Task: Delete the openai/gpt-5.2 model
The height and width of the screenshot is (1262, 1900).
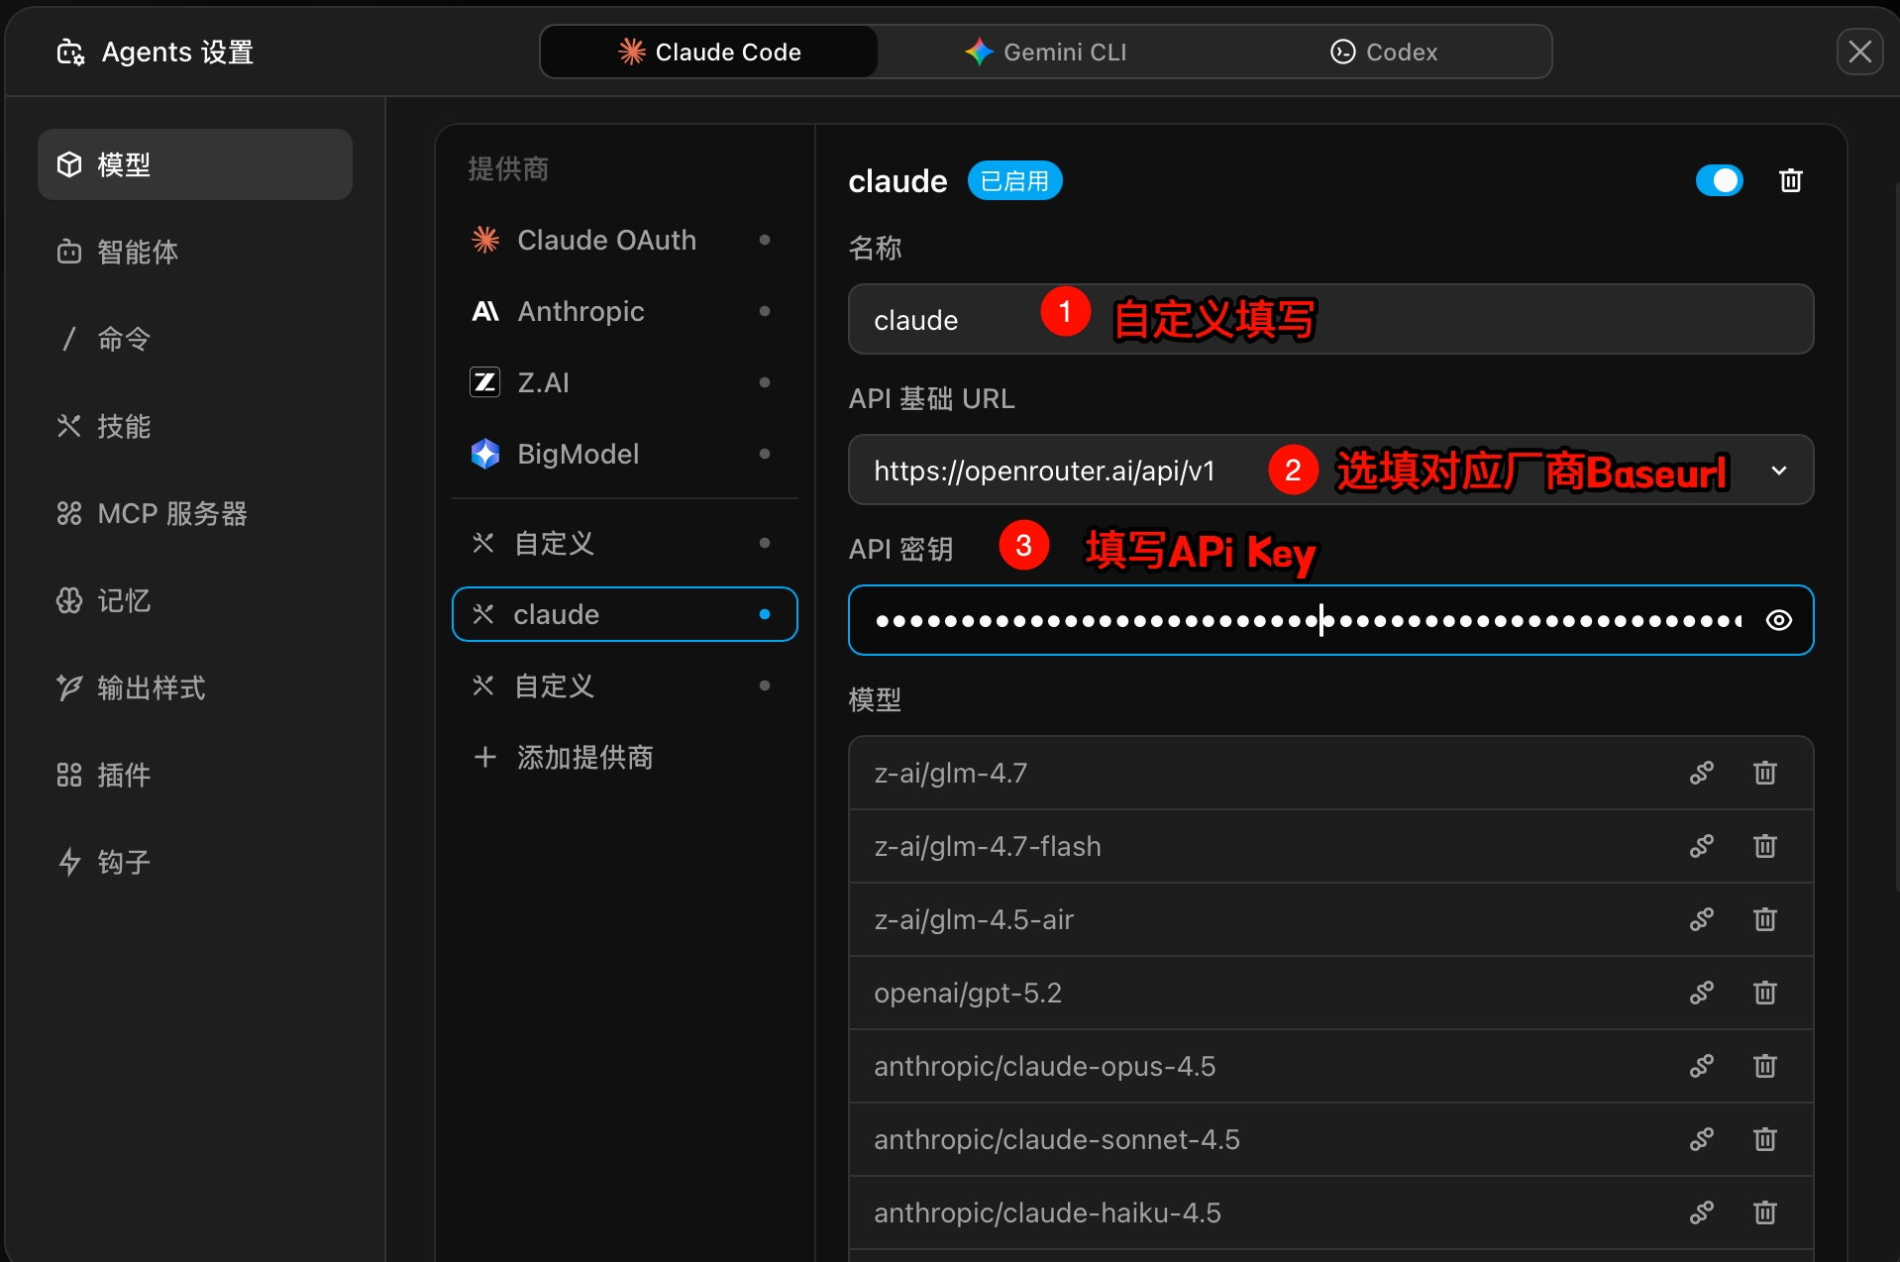Action: coord(1764,993)
